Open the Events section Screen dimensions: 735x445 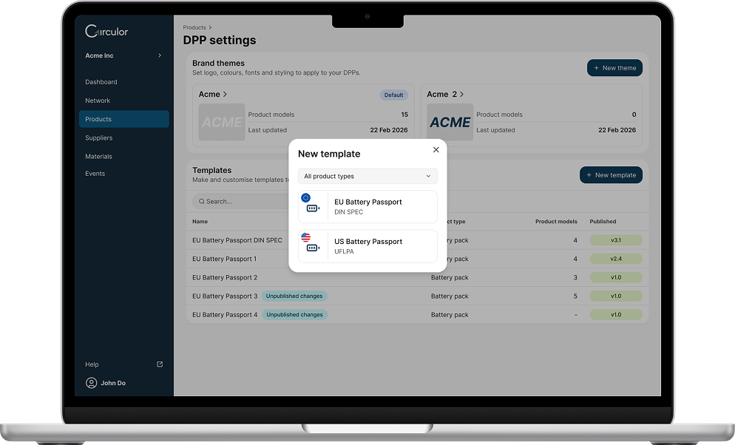click(95, 174)
